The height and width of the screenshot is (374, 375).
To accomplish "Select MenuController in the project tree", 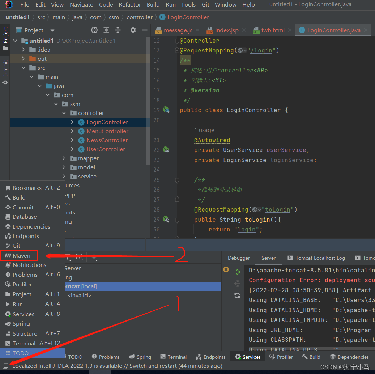I will 107,131.
